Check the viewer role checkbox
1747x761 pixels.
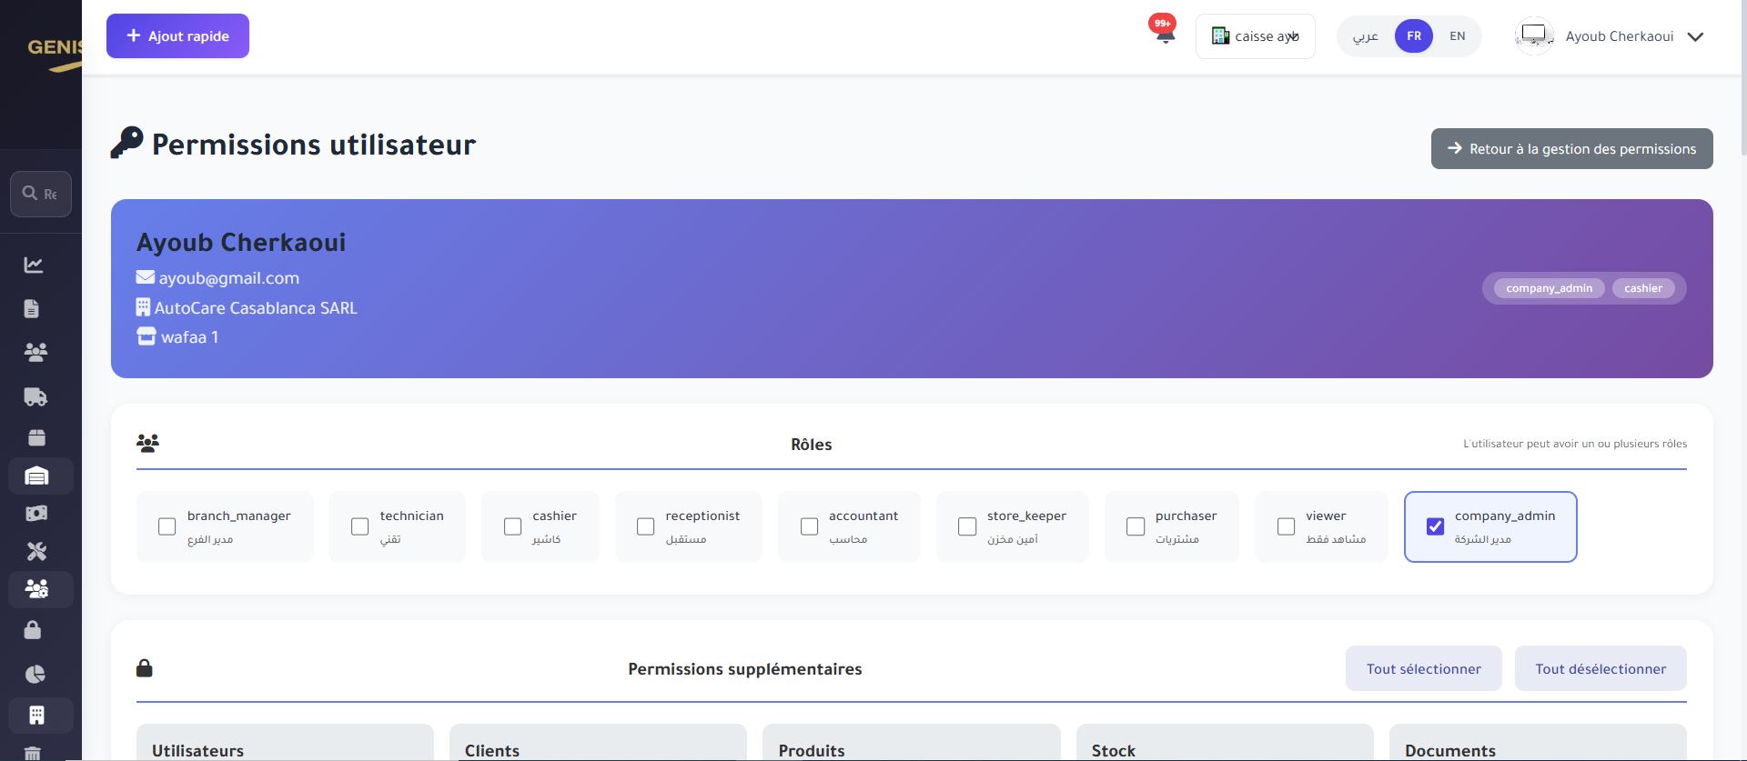[1286, 526]
